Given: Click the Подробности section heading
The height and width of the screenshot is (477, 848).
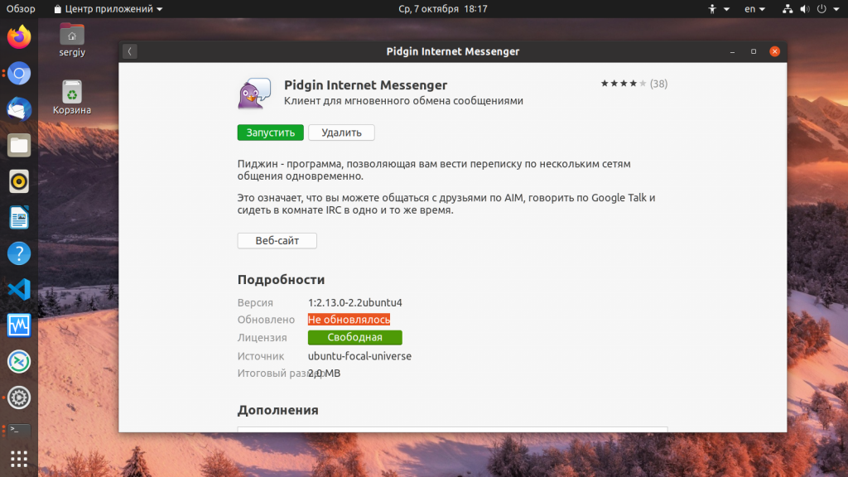Looking at the screenshot, I should 282,280.
